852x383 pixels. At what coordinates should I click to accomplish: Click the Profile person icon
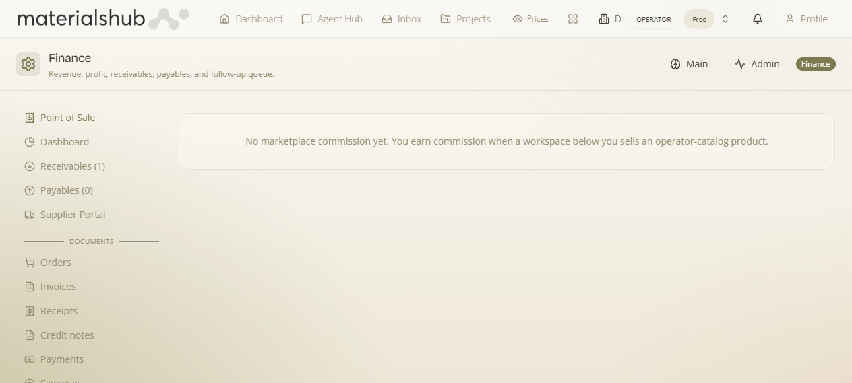tap(790, 19)
